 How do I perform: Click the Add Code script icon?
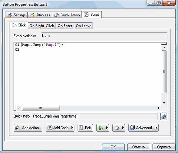(50, 128)
